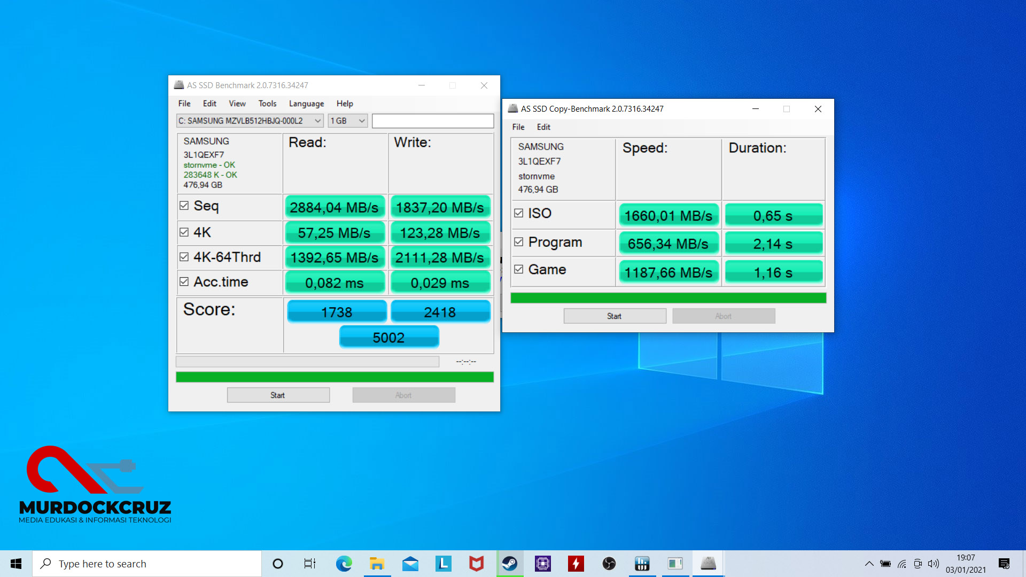
Task: Click the OBS Studio taskbar icon
Action: pyautogui.click(x=609, y=564)
